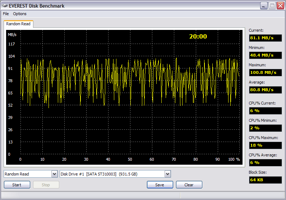Select the Maximum 100.8 MB/s field
Viewport: 286px width, 200px height.
[x=265, y=72]
